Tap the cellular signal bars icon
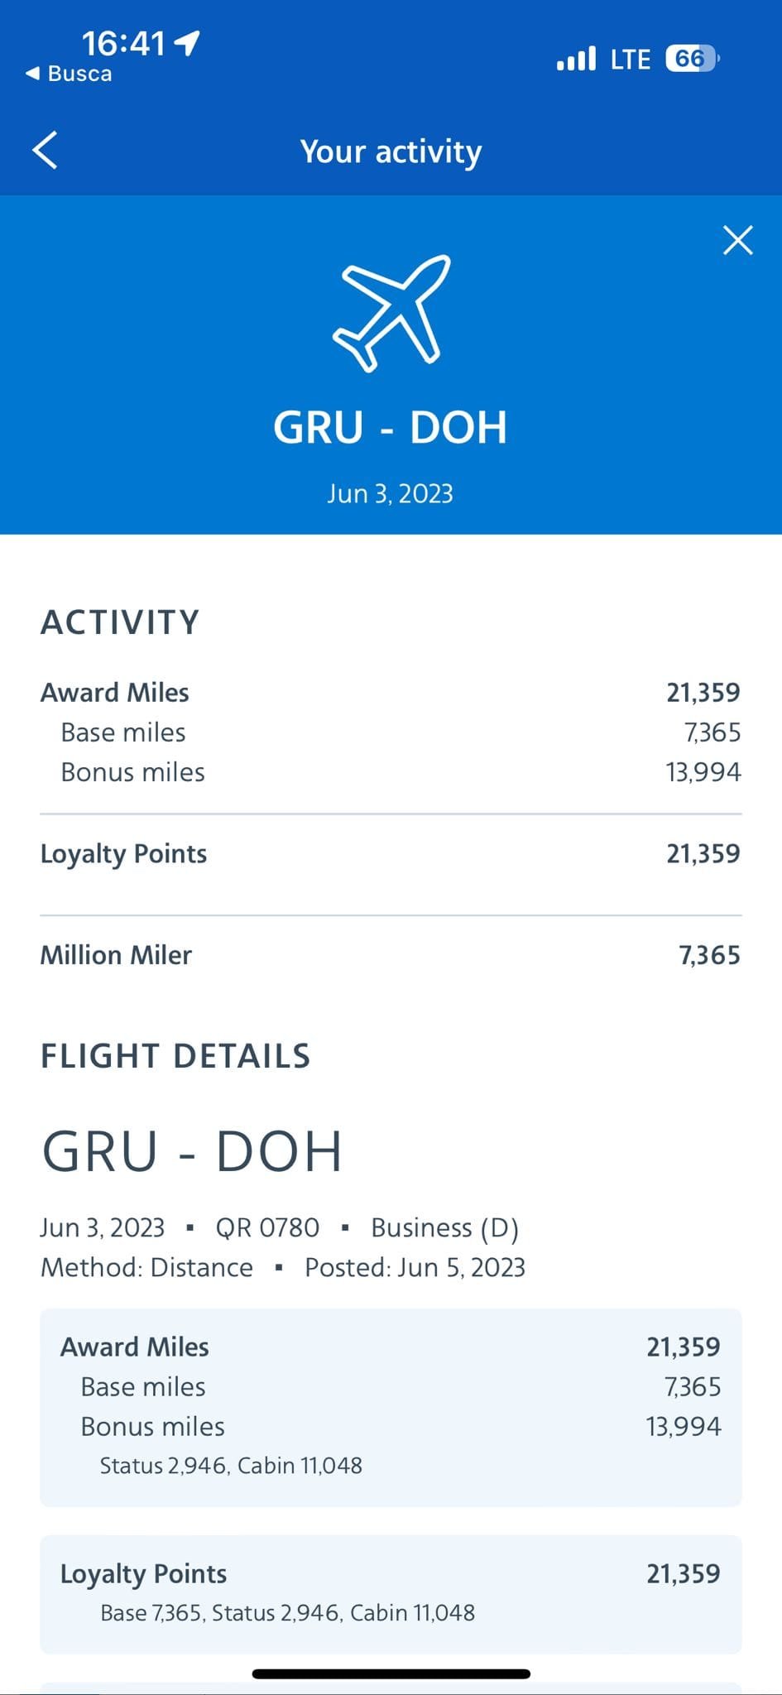 tap(576, 59)
